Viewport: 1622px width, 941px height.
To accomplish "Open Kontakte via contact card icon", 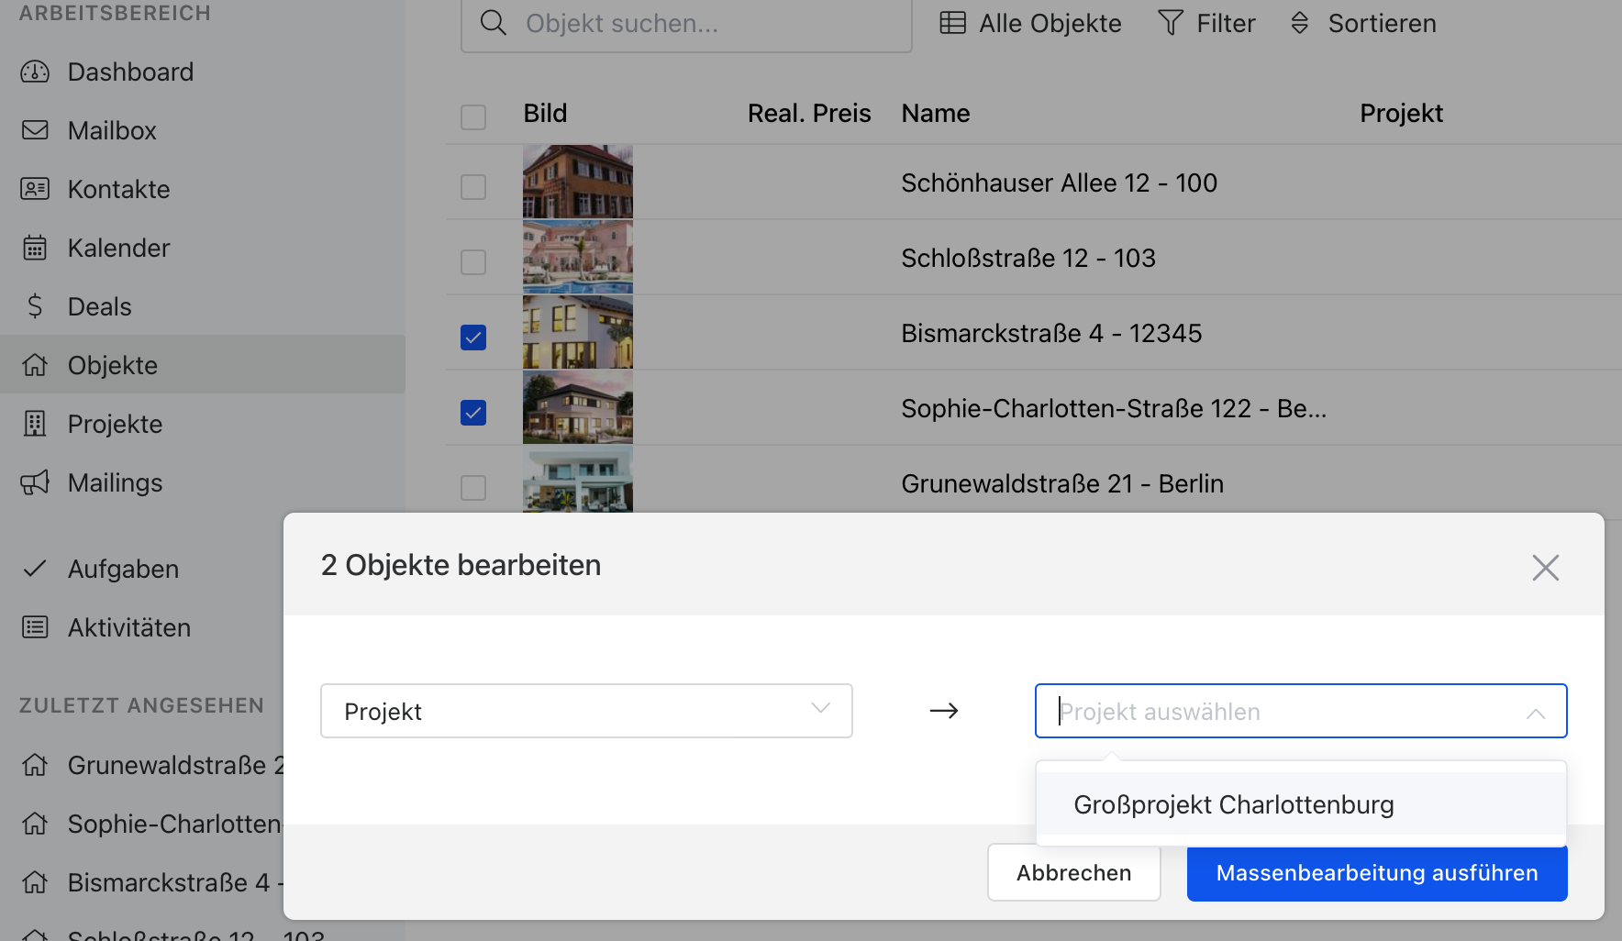I will (35, 189).
